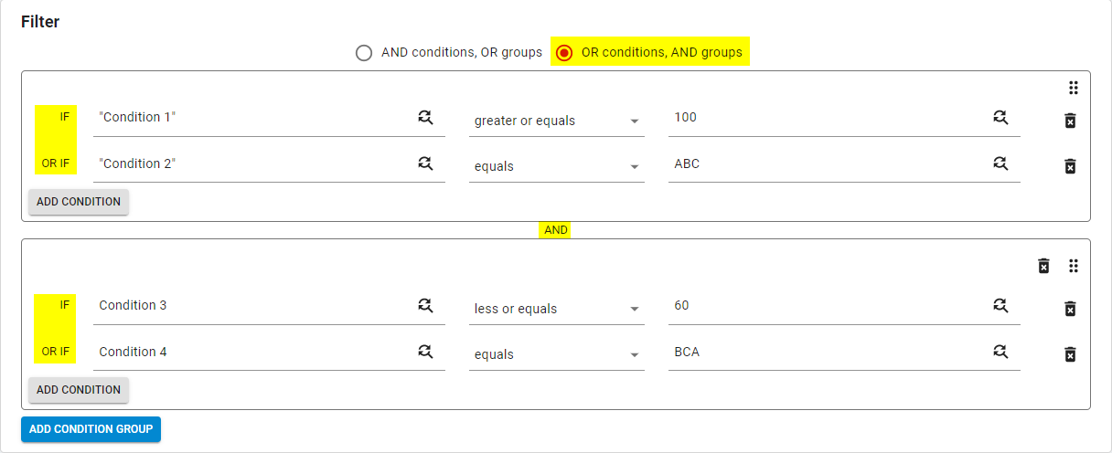The height and width of the screenshot is (453, 1112).
Task: Click the lookup icon next to value BCA
Action: coord(1000,351)
